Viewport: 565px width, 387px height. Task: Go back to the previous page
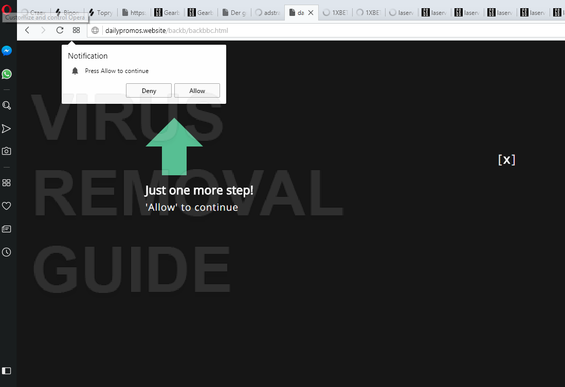click(x=27, y=30)
